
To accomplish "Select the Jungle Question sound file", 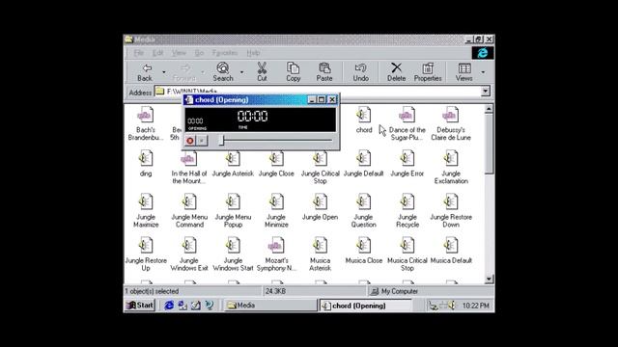I will point(363,210).
